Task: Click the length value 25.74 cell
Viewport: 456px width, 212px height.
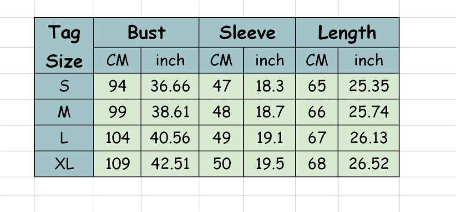Action: click(x=369, y=112)
